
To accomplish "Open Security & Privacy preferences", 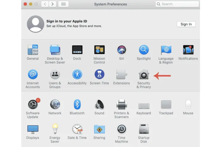I will pos(144,75).
